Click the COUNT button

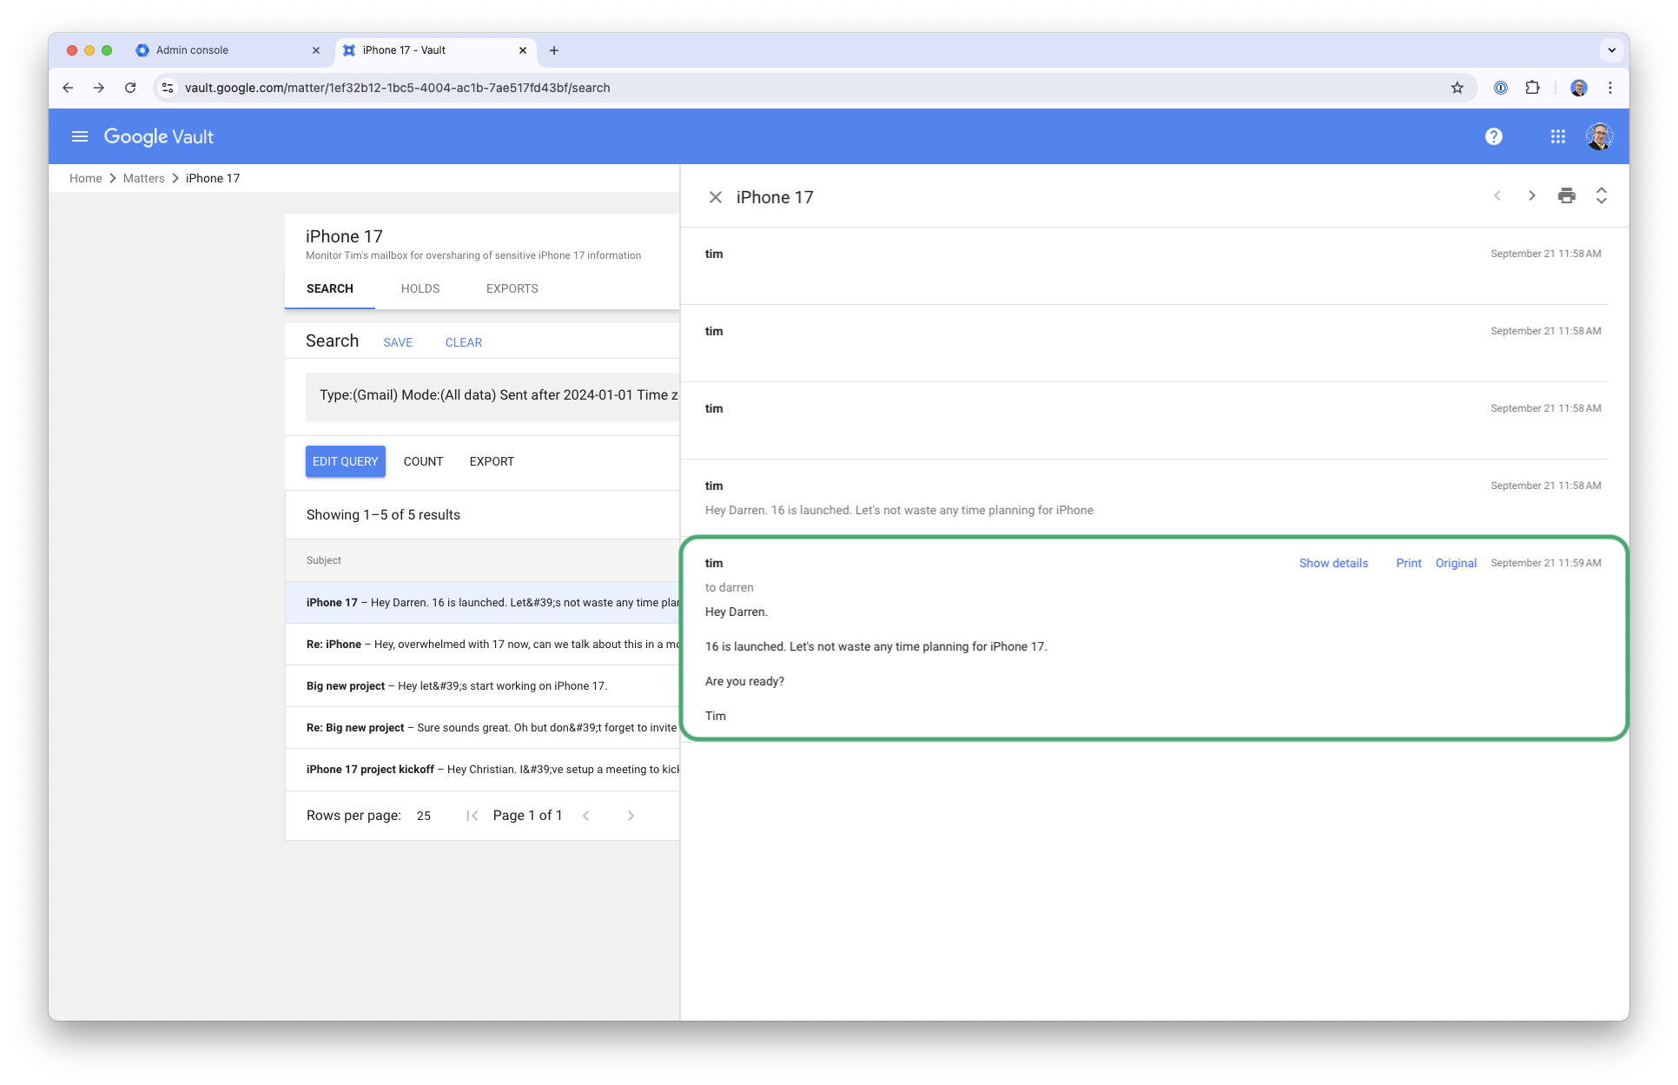coord(424,461)
